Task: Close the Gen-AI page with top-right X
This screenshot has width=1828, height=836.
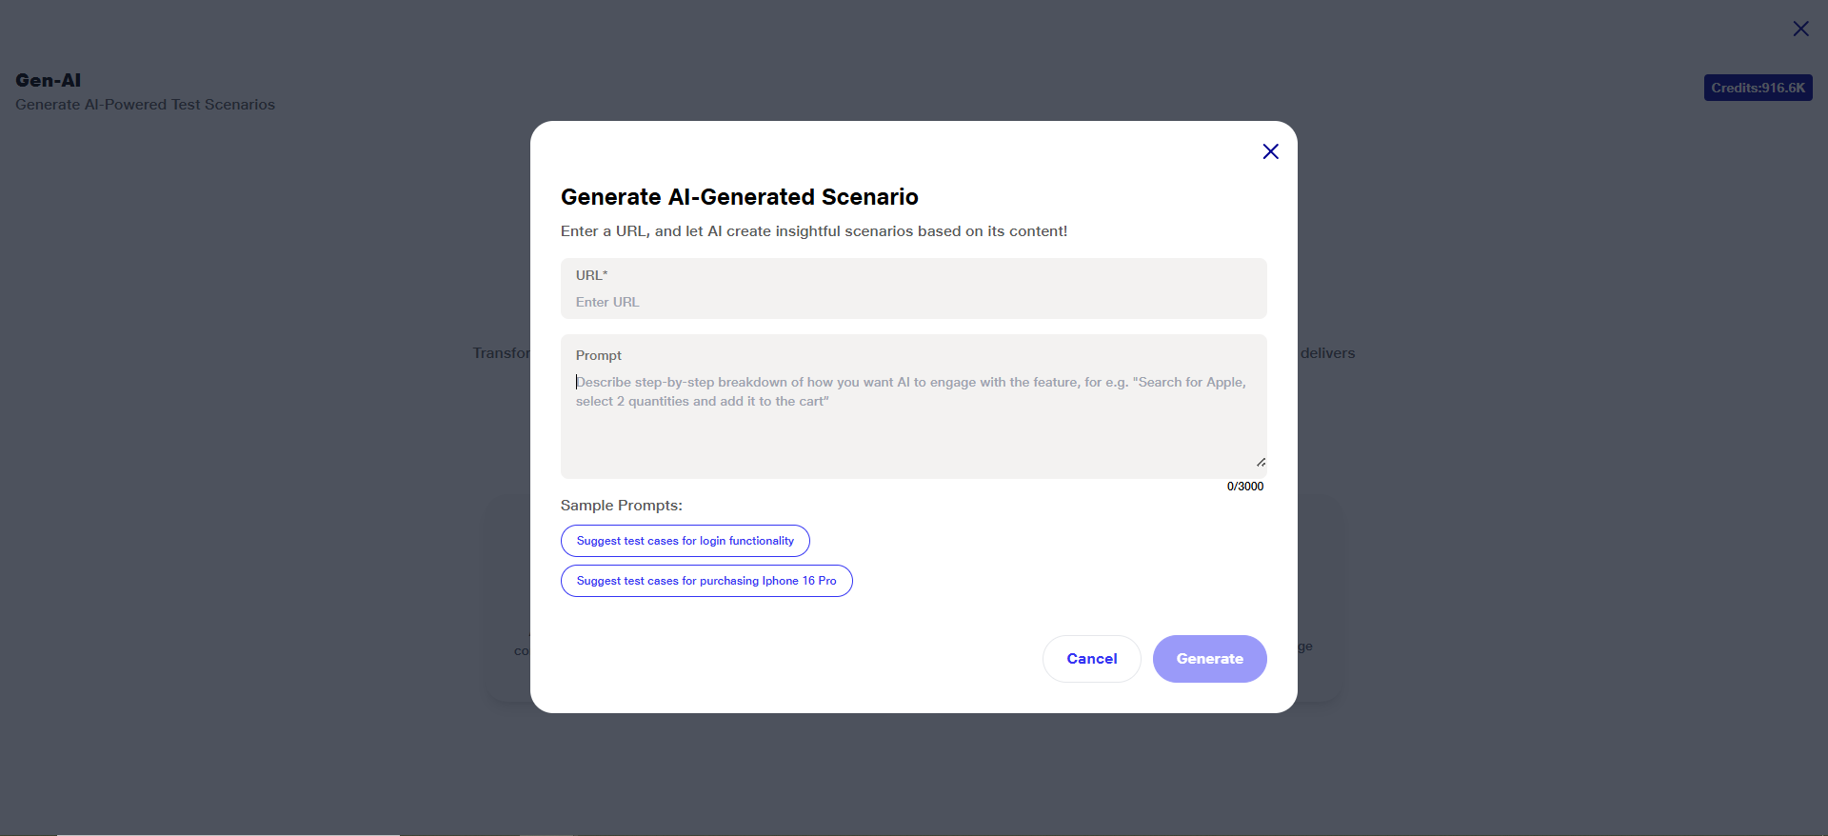Action: [1800, 29]
